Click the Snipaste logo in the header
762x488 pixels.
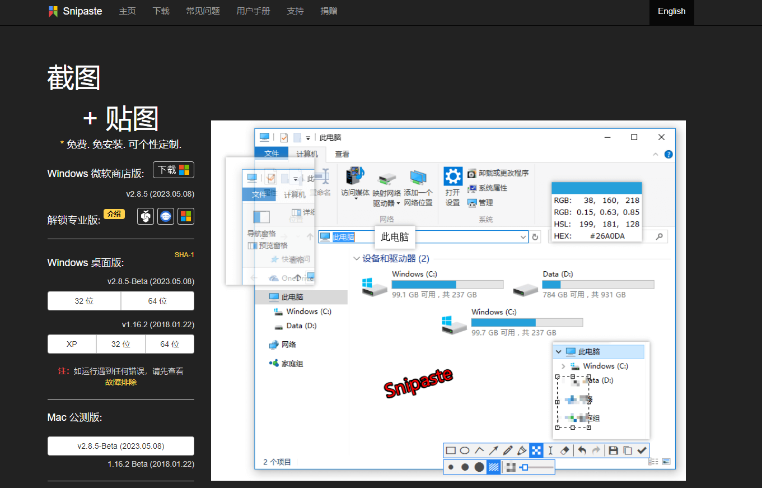point(75,11)
